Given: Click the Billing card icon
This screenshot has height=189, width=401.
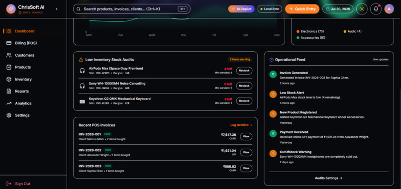Looking at the screenshot, I should tap(9, 43).
